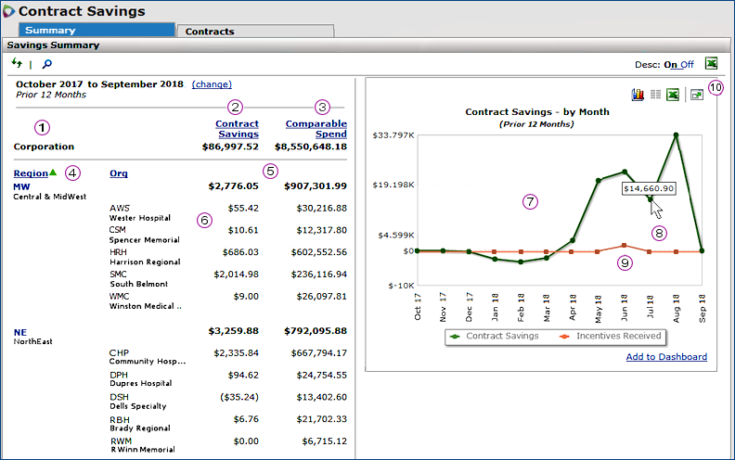This screenshot has width=735, height=460.
Task: Click the green refresh arrows icon
Action: click(17, 63)
